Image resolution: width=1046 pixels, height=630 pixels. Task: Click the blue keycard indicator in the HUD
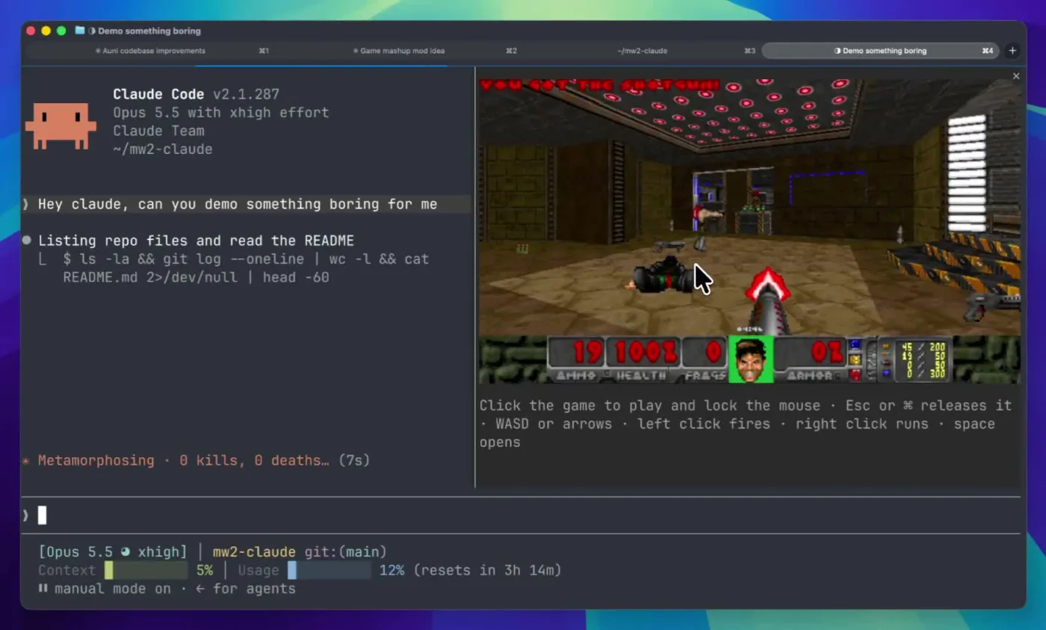click(855, 346)
